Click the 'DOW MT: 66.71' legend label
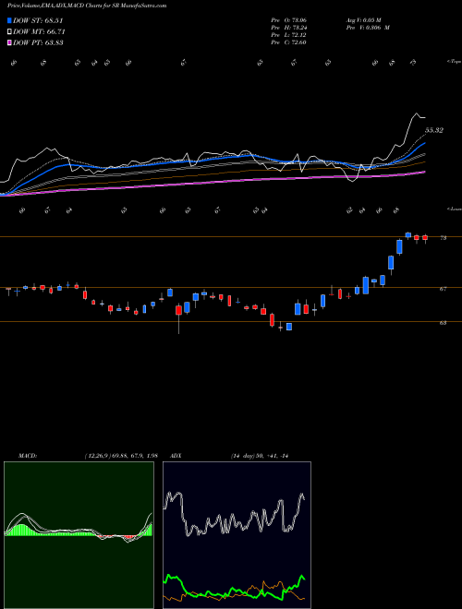 coord(39,31)
